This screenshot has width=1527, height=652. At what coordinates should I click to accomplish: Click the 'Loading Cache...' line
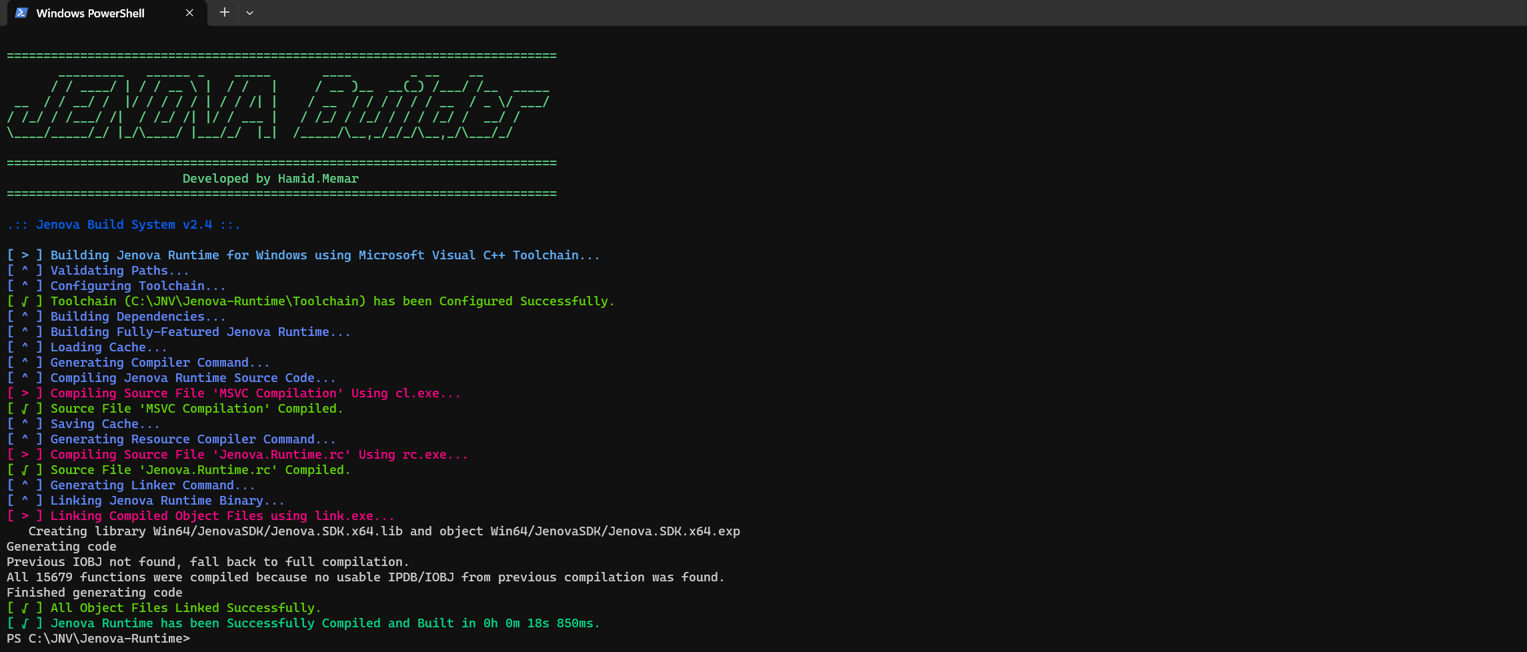[87, 347]
